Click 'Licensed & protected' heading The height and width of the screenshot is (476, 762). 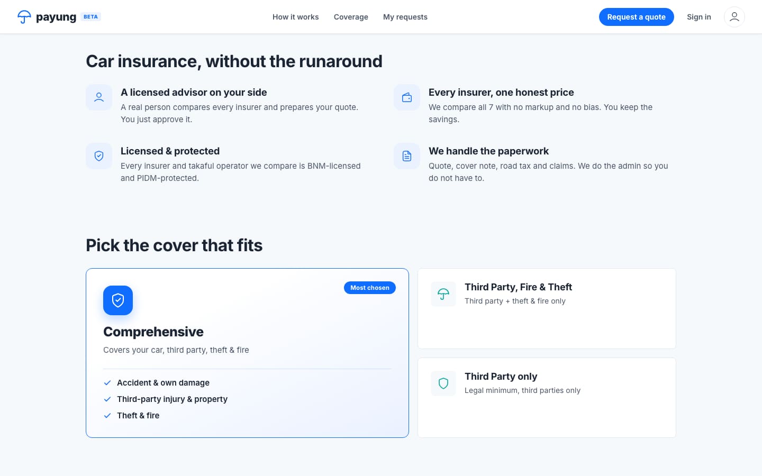(170, 151)
